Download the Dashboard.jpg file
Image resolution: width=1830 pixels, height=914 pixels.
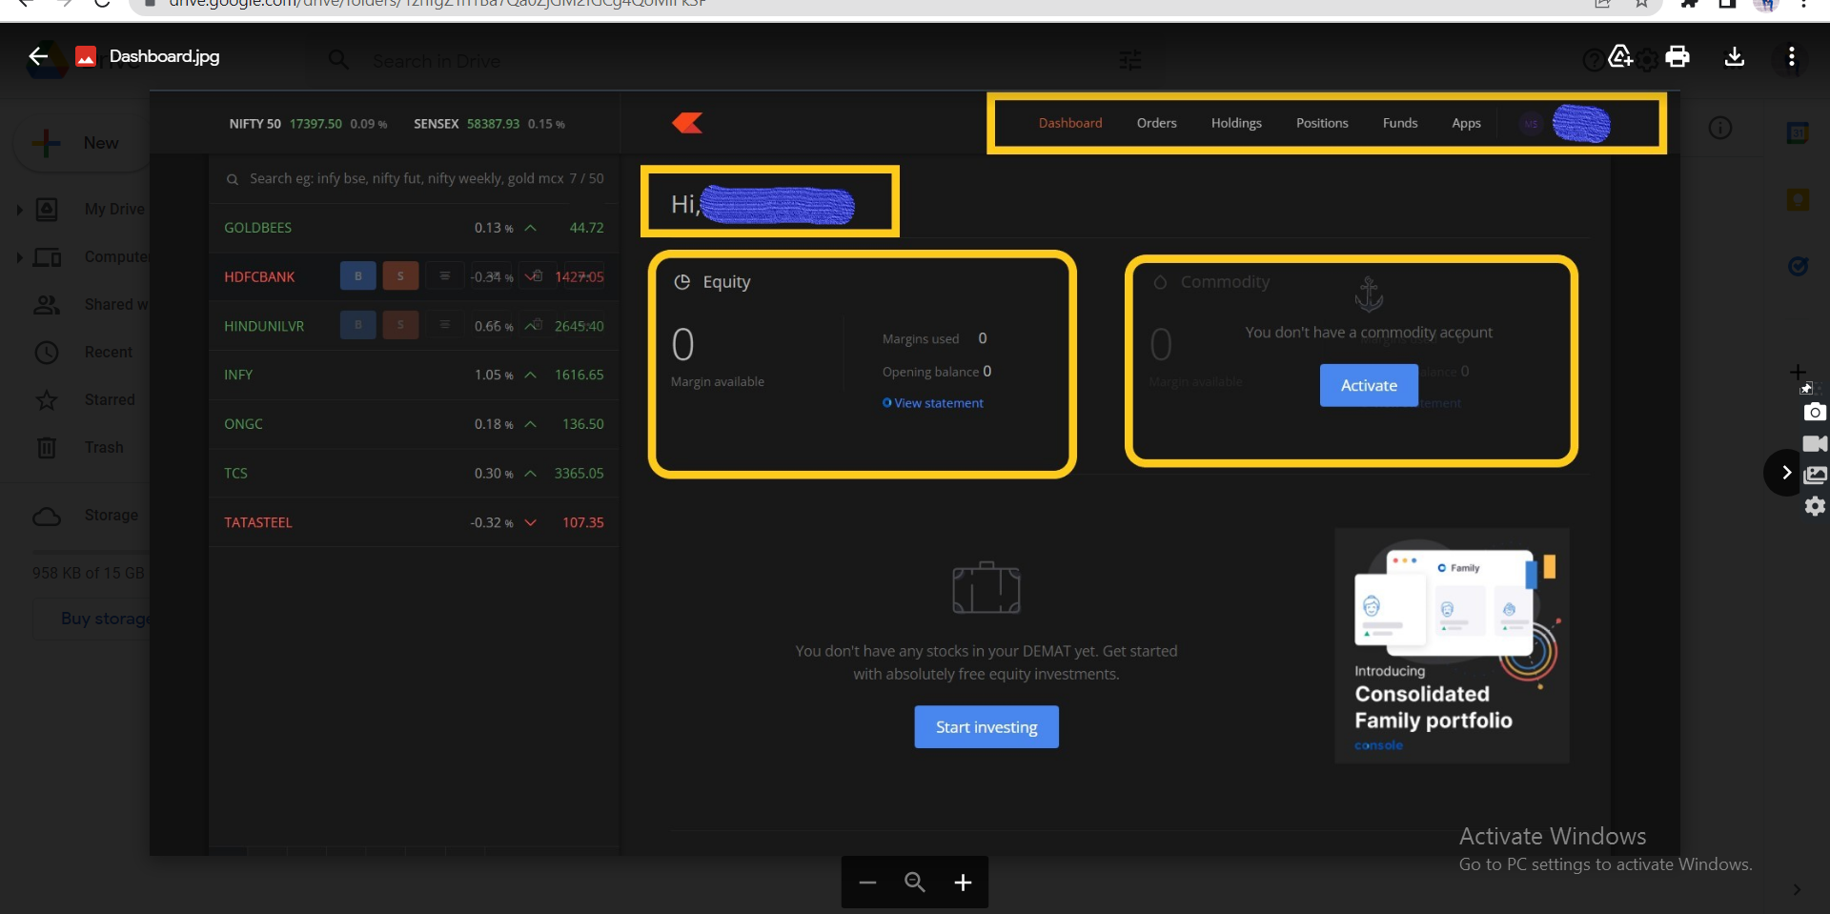coord(1735,57)
